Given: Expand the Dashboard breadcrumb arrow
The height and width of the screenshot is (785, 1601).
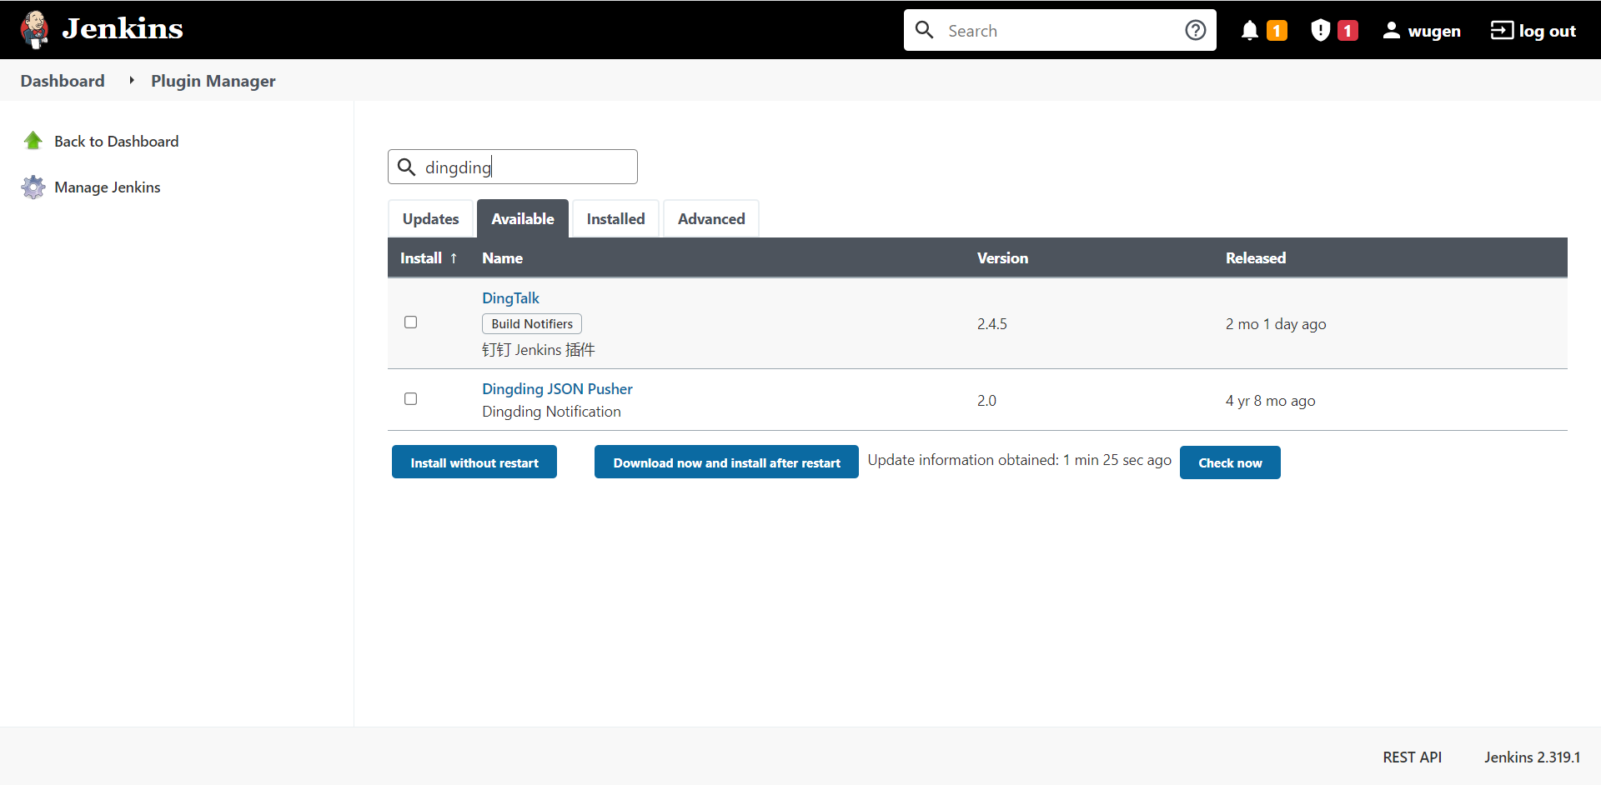Looking at the screenshot, I should tap(132, 80).
